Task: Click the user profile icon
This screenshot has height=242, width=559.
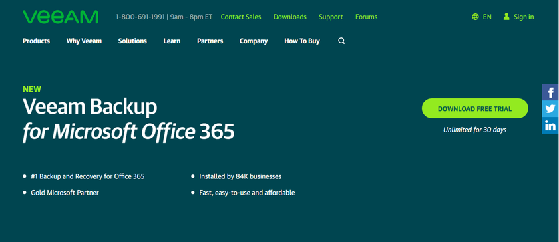Action: [x=506, y=17]
